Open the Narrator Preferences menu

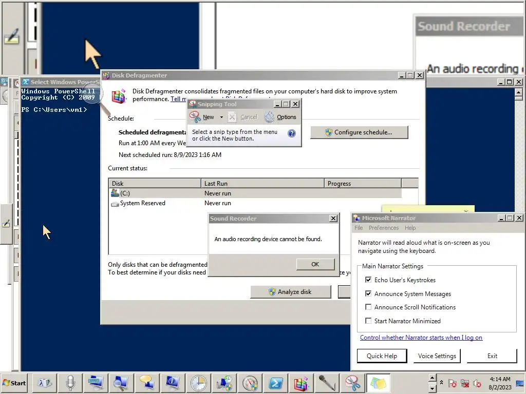pos(384,228)
